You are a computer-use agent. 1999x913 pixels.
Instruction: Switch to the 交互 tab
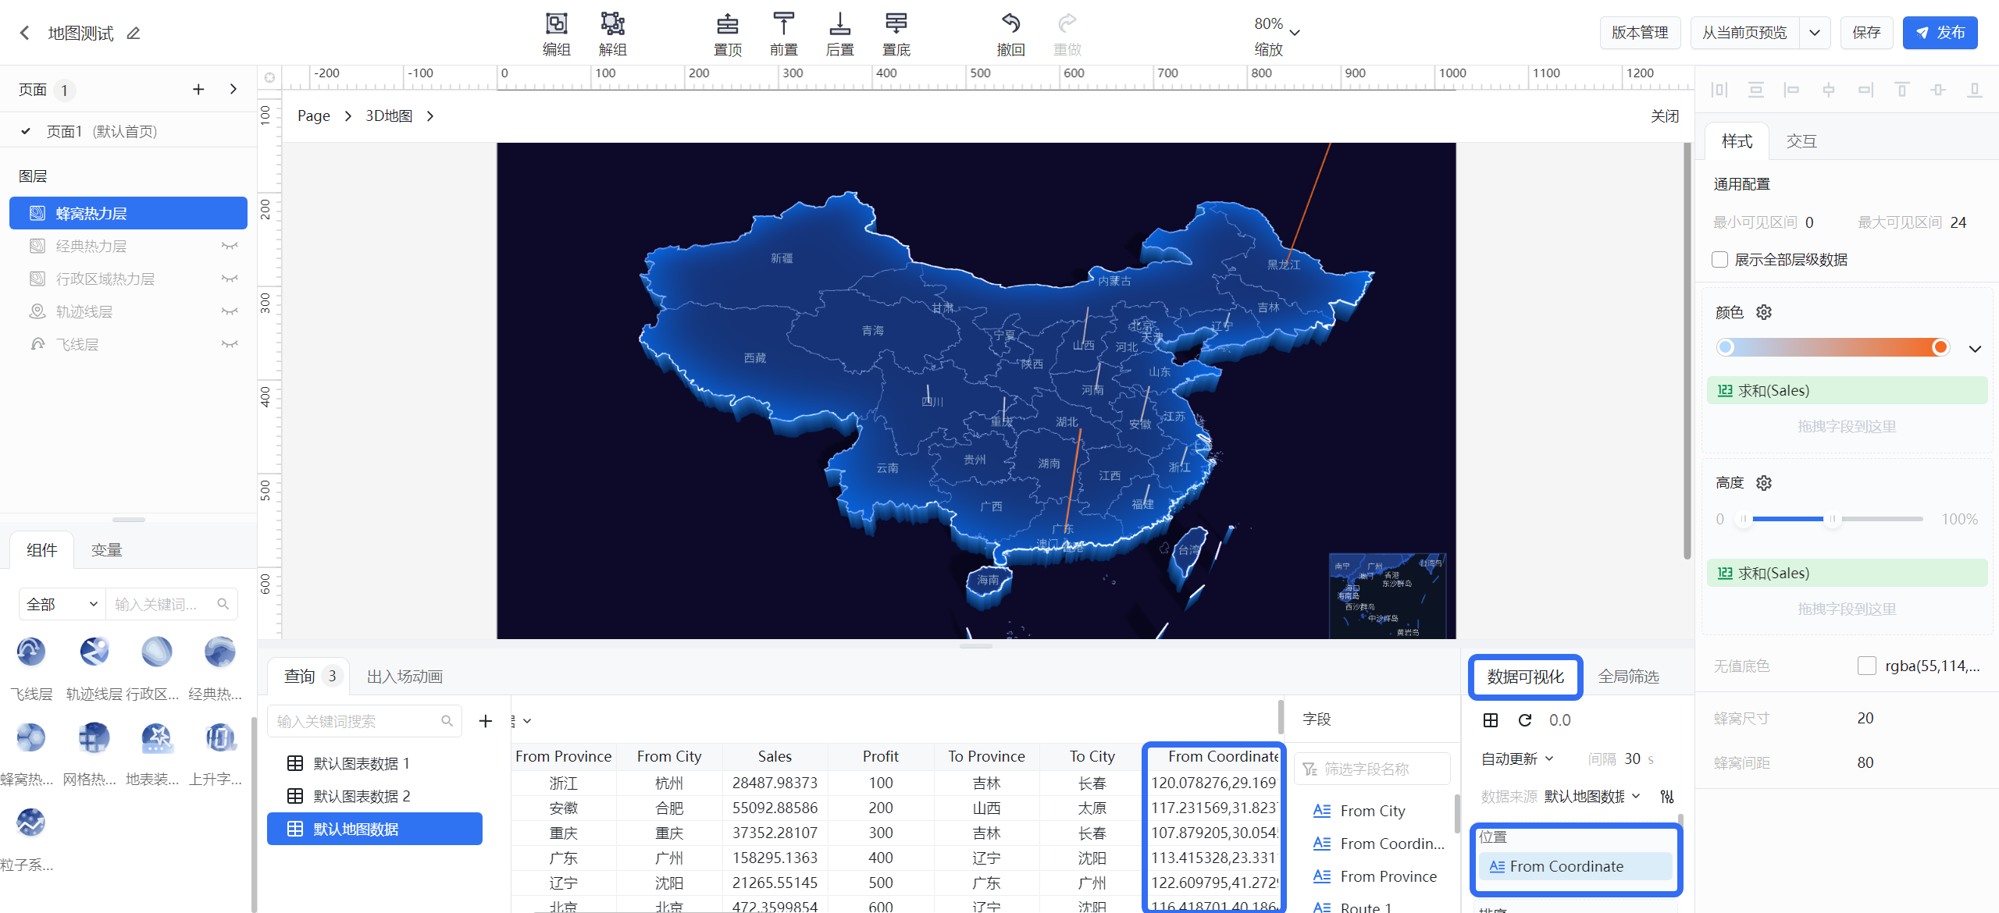1801,141
